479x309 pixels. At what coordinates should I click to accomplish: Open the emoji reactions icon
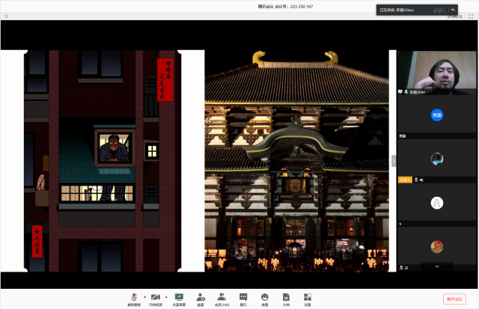coord(264,299)
